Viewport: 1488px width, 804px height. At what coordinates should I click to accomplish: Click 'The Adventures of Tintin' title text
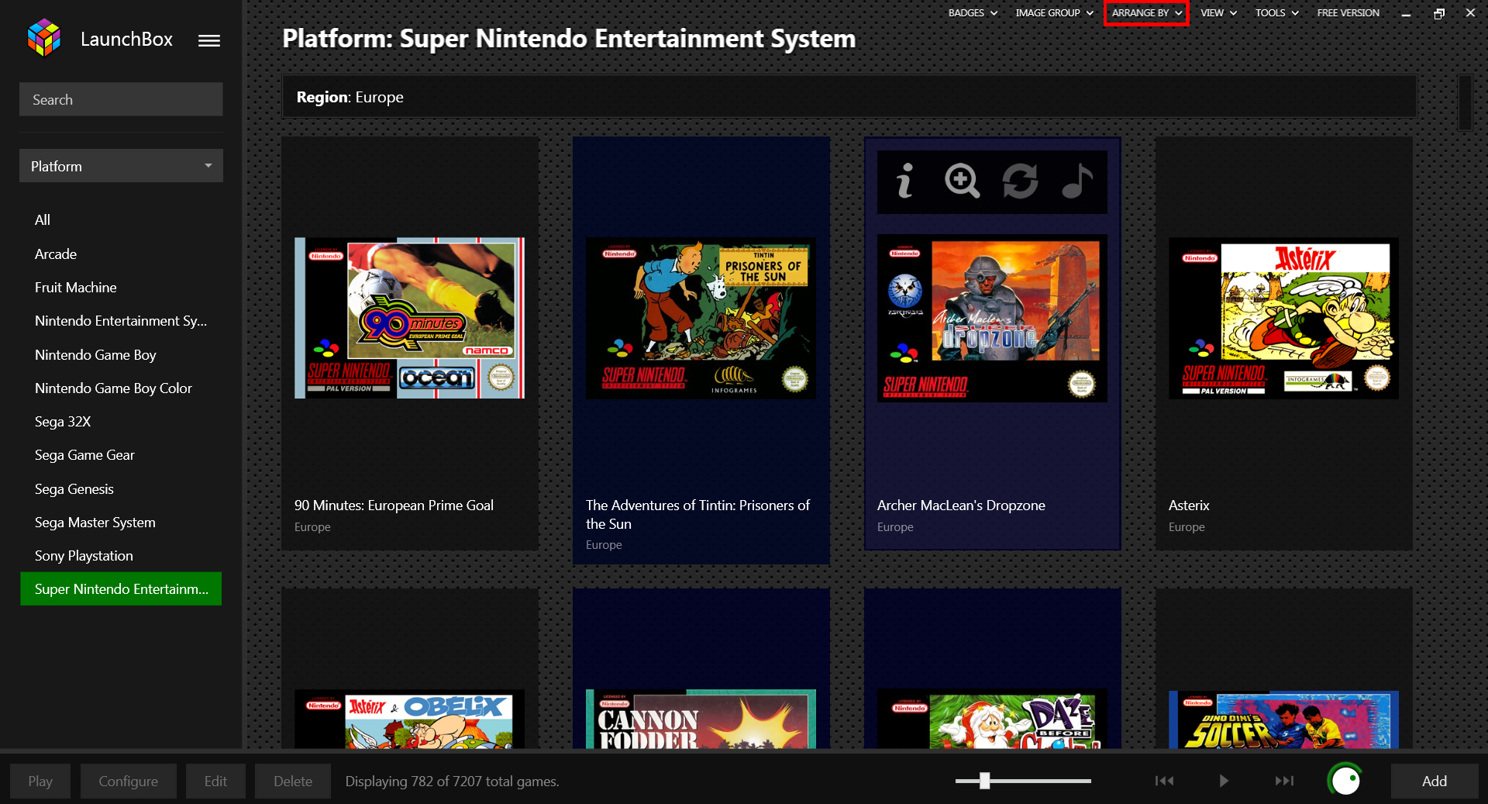tap(697, 515)
